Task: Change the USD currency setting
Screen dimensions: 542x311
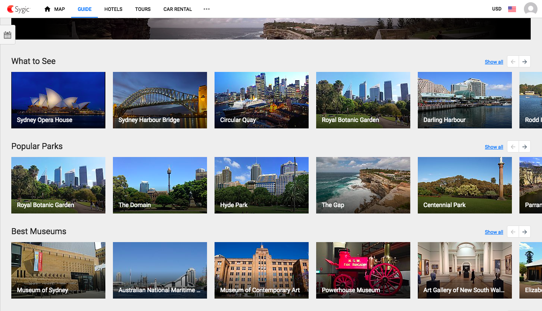Action: coord(497,9)
